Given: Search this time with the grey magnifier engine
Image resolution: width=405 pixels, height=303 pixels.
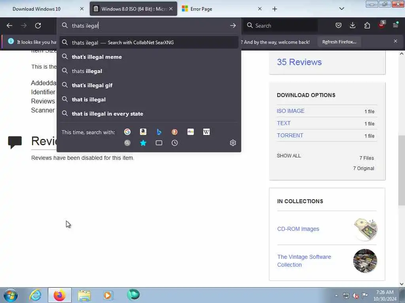Looking at the screenshot, I should tap(127, 143).
